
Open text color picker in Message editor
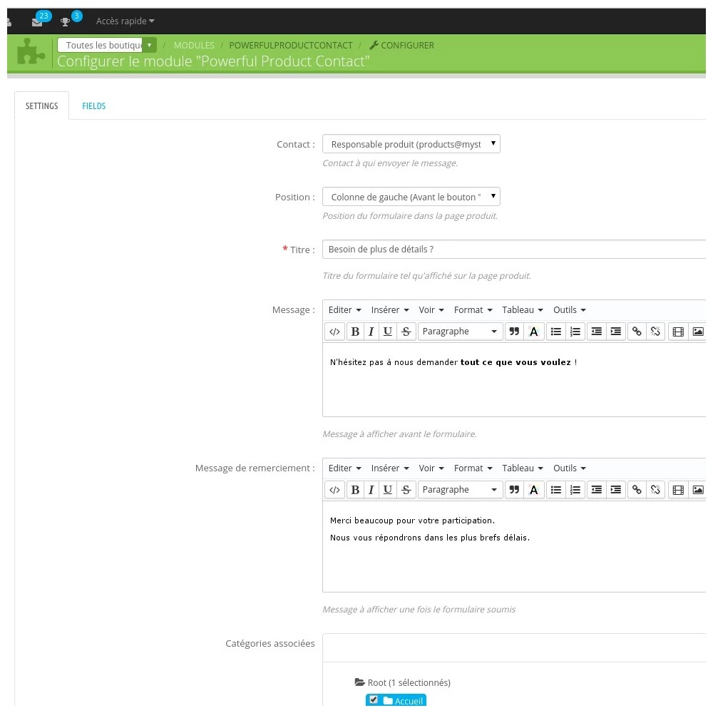point(534,332)
